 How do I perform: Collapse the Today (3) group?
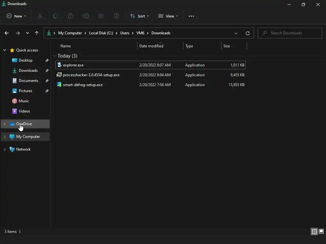tap(54, 56)
